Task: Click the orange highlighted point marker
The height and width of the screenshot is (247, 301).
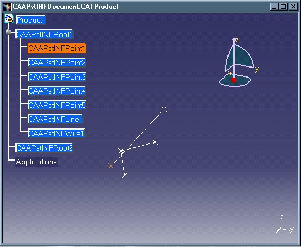Action: pyautogui.click(x=111, y=166)
